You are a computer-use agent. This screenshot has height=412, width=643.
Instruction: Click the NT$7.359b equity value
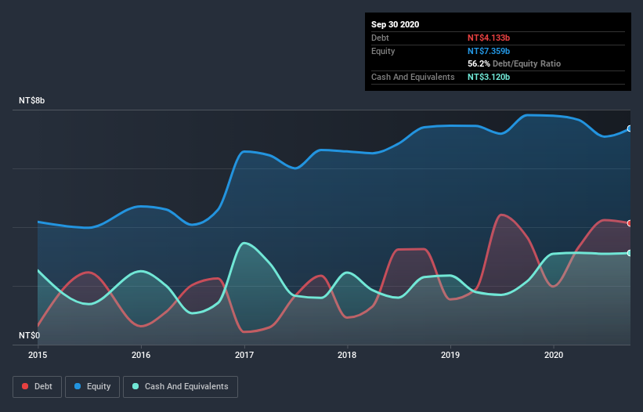(x=489, y=51)
